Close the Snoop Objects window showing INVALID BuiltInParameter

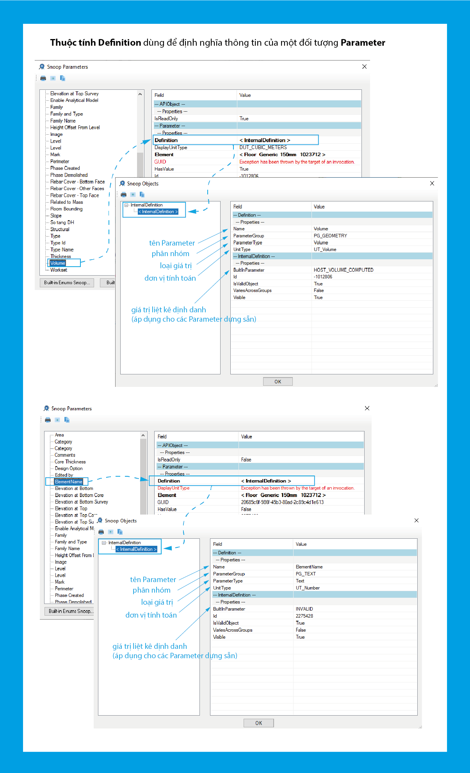click(x=417, y=520)
